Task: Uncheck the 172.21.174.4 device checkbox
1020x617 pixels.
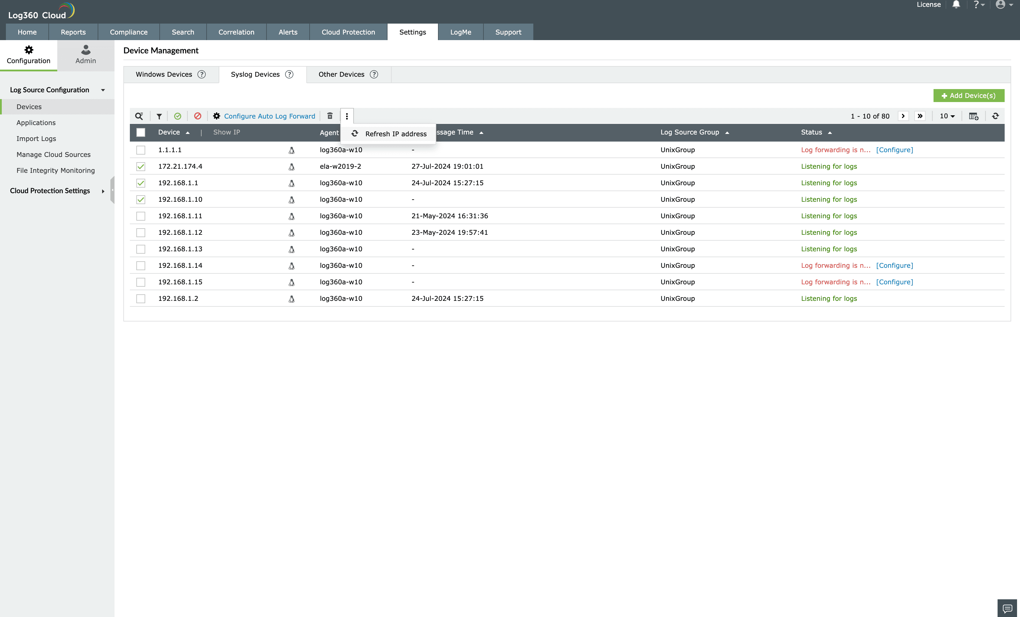Action: tap(141, 166)
